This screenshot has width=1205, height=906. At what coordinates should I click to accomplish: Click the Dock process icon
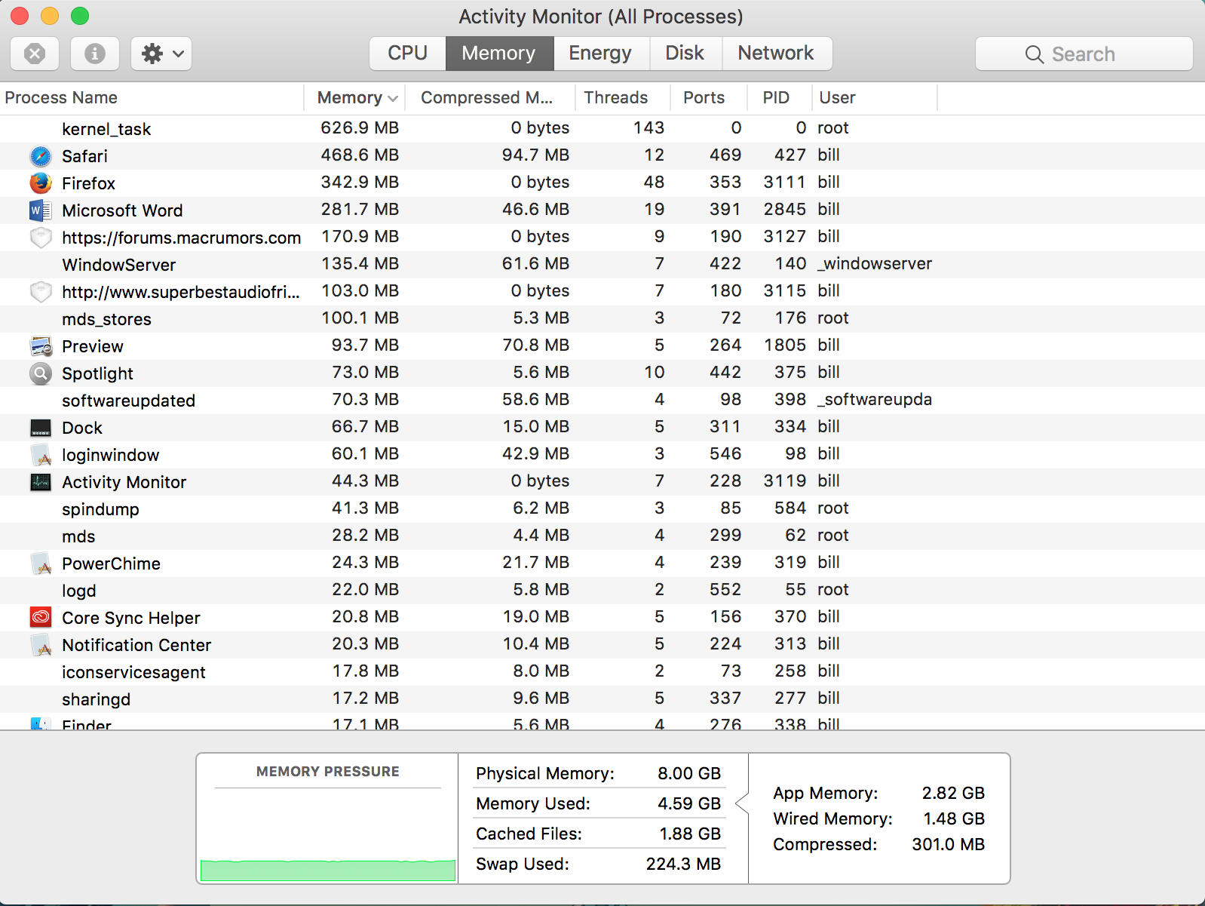click(41, 428)
